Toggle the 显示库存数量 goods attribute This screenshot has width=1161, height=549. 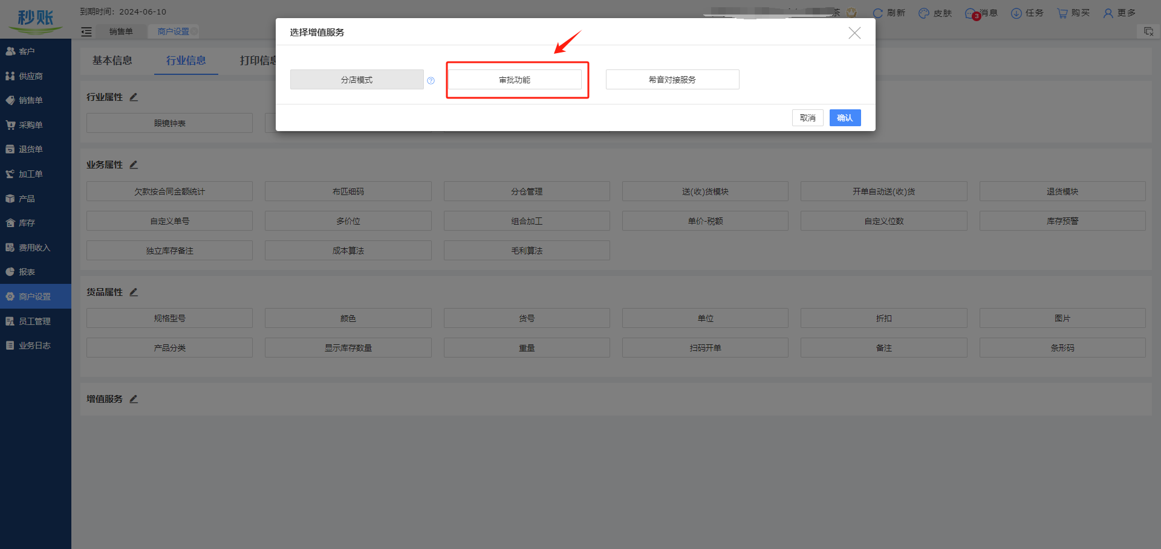pyautogui.click(x=348, y=348)
